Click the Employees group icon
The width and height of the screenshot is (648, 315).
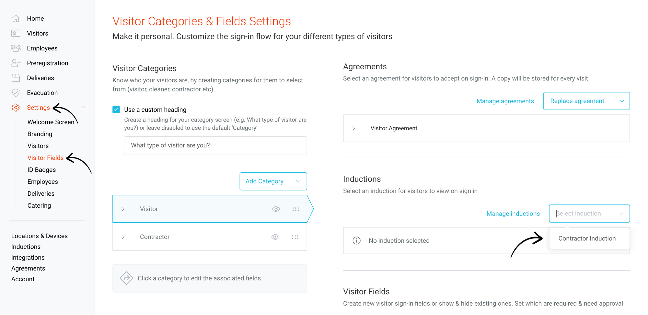[16, 48]
